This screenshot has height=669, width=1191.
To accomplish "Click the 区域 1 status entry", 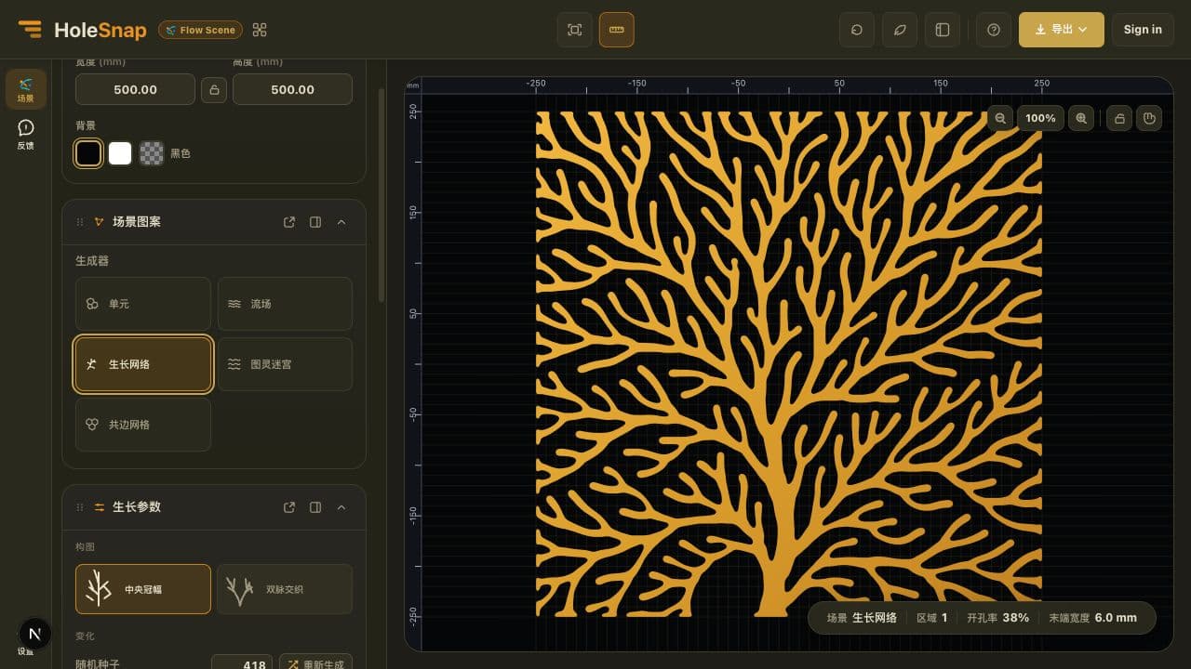I will pos(931,618).
